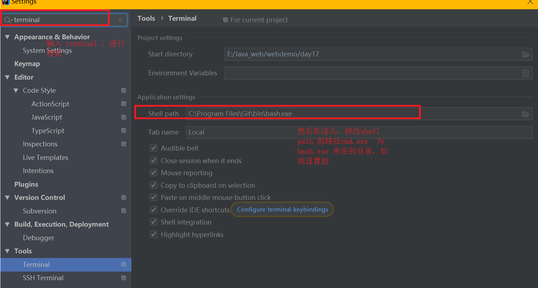The width and height of the screenshot is (538, 288).
Task: Uncheck Mouse reporting
Action: click(153, 172)
